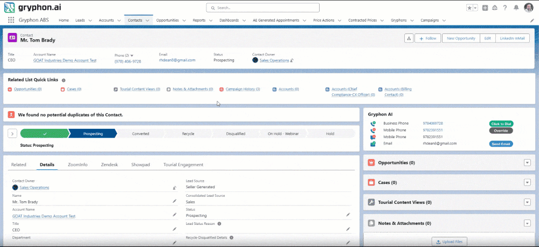Viewport: 539px width, 247px height.
Task: Click the Recycle-Disqualified Details info icon
Action: click(231, 237)
